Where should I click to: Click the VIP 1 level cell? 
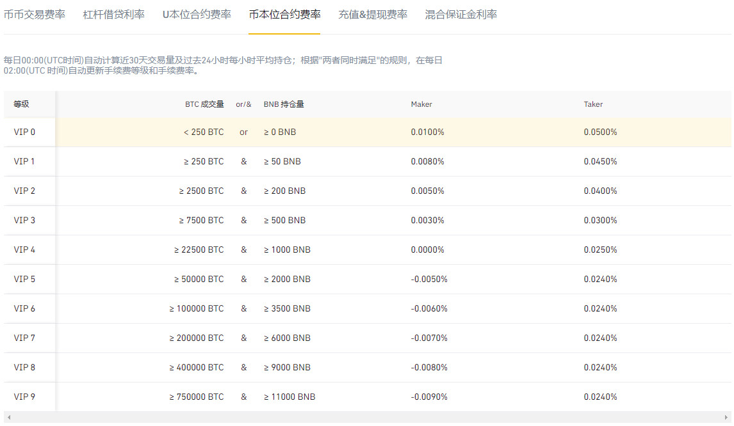tap(24, 162)
